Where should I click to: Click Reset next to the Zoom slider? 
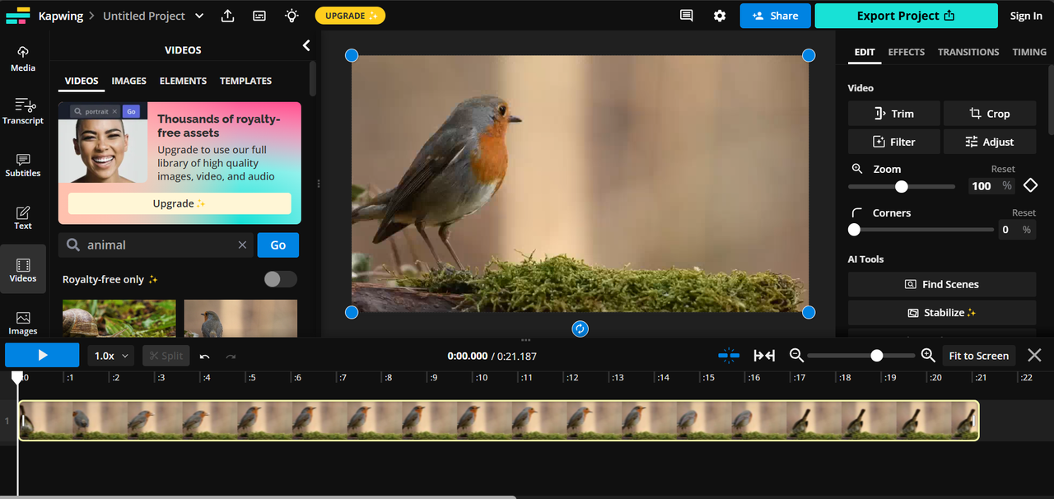[1003, 169]
